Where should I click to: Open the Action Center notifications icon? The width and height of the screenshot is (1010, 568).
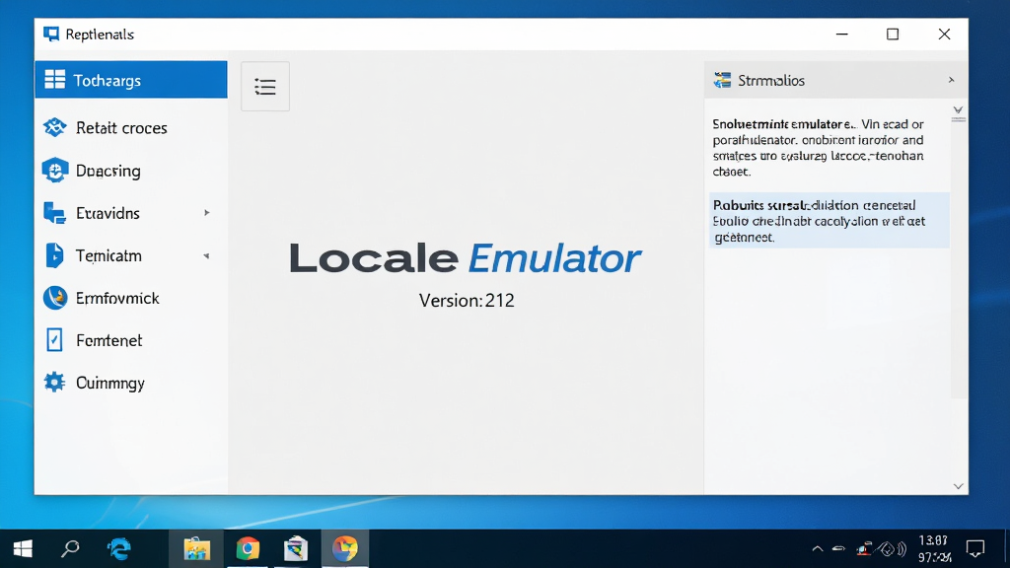coord(975,548)
